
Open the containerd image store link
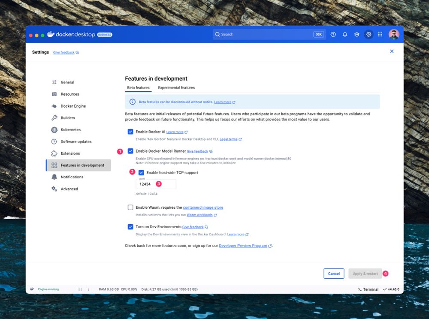point(203,208)
